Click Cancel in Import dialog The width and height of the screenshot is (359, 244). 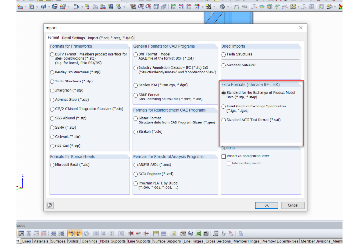click(292, 205)
